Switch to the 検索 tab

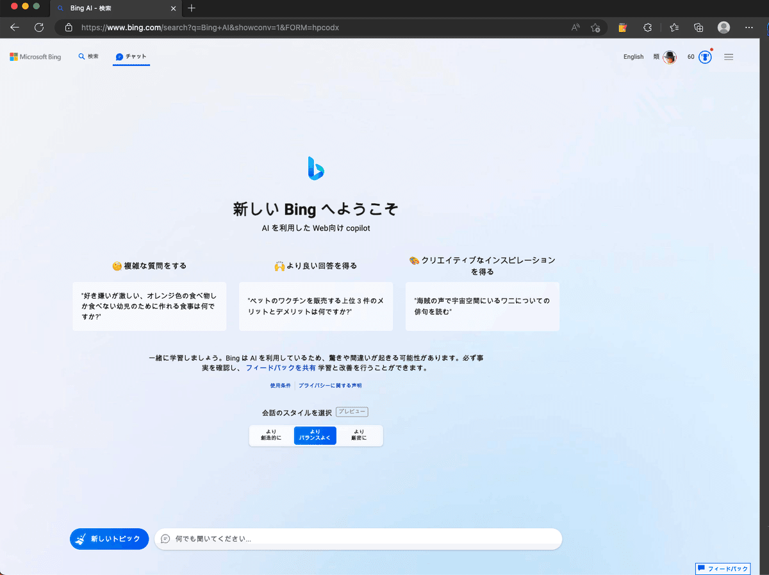88,56
